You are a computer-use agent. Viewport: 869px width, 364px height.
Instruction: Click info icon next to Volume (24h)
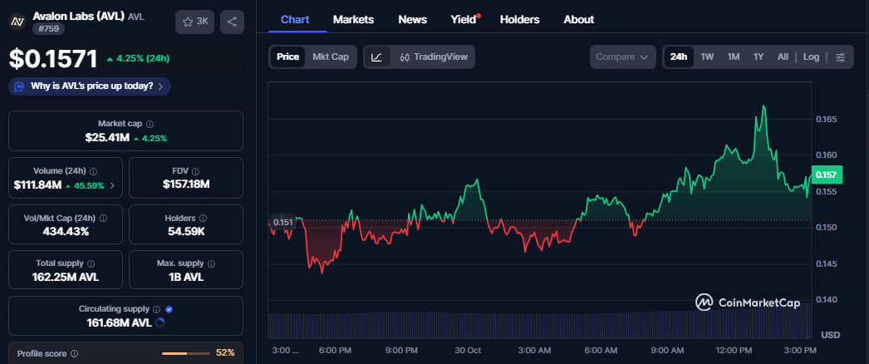pos(93,171)
